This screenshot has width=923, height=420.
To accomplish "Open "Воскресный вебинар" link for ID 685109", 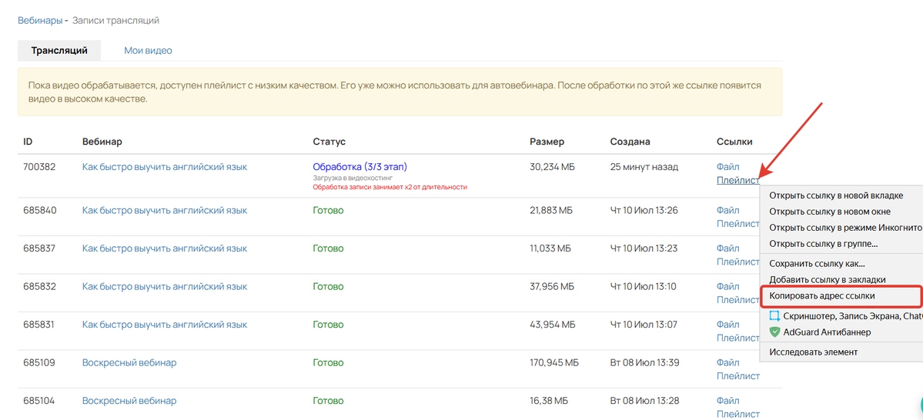I will click(129, 362).
